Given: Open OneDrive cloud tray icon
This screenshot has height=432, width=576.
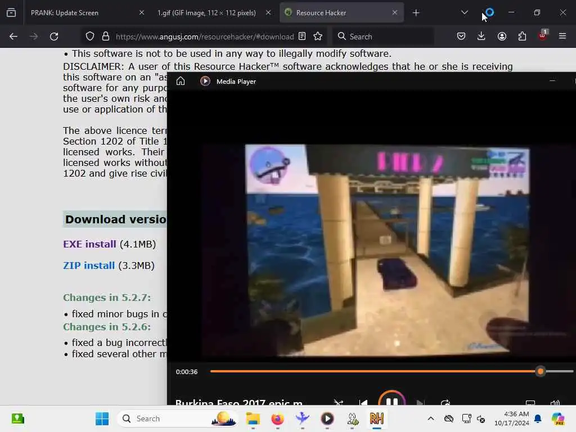Looking at the screenshot, I should tap(448, 418).
